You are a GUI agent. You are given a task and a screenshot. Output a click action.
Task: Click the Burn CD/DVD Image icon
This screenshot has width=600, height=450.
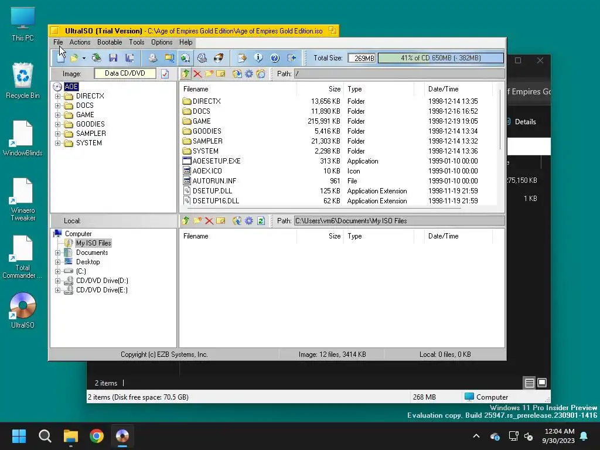coord(219,58)
